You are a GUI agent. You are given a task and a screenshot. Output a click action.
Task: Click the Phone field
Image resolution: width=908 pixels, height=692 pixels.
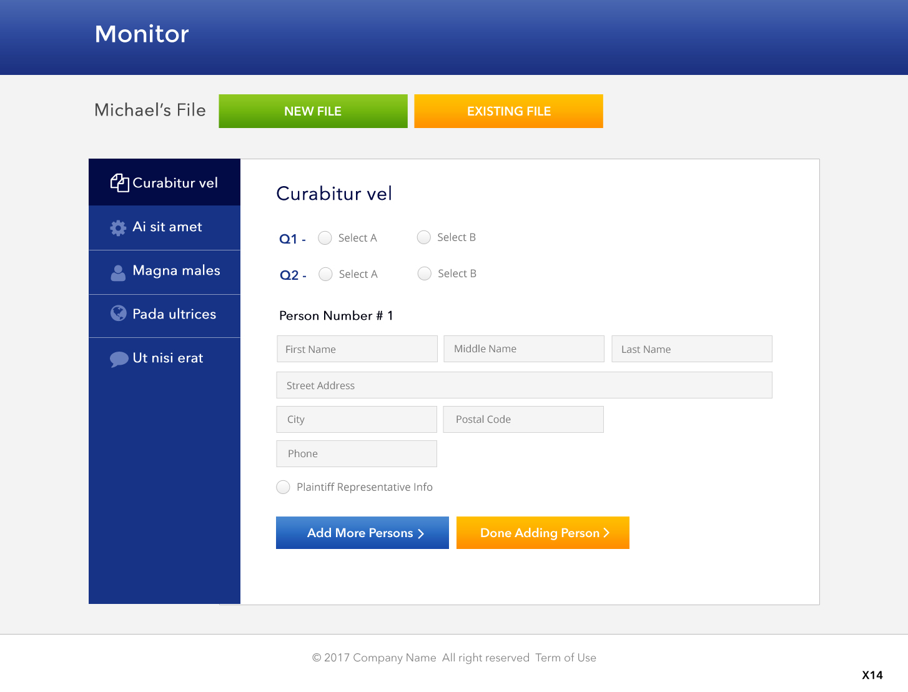click(x=357, y=454)
